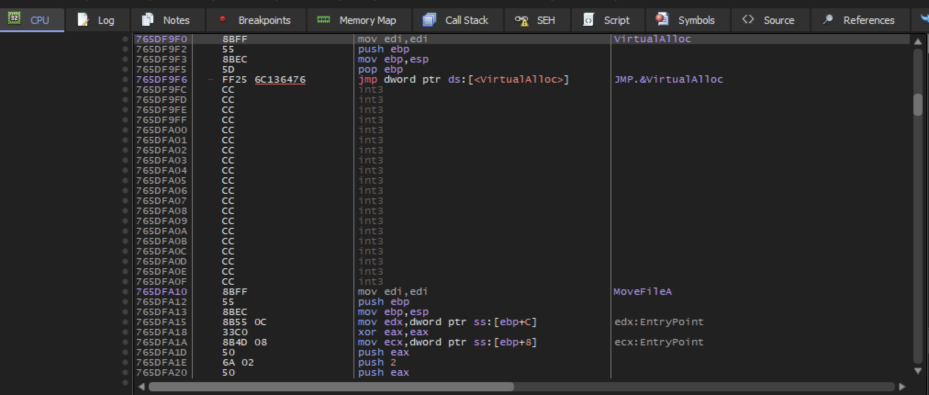Click the Log tab pencil-page icon
The image size is (929, 395).
pos(83,20)
